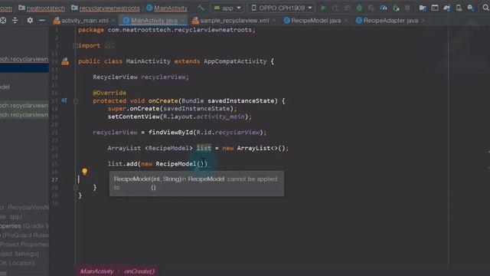Click the RecipeModel error tooltip
This screenshot has width=490, height=276.
[197, 183]
